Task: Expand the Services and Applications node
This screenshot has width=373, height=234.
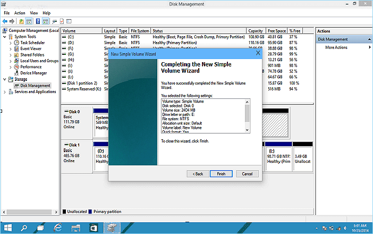Action: coord(5,91)
